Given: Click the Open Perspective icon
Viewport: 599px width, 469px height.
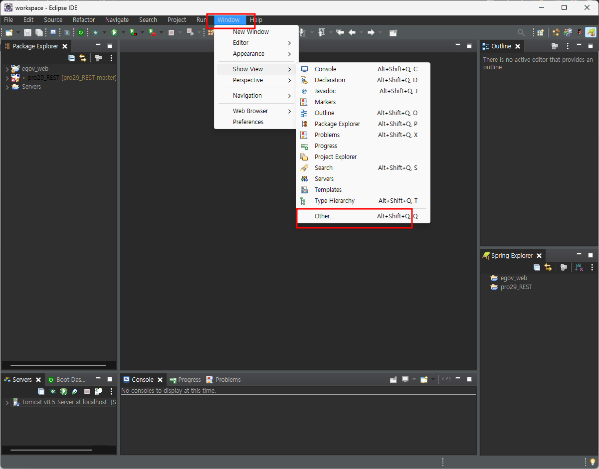Looking at the screenshot, I should (540, 32).
